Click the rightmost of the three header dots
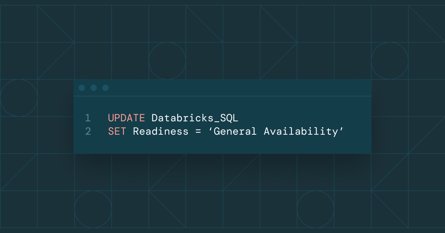 click(x=105, y=88)
